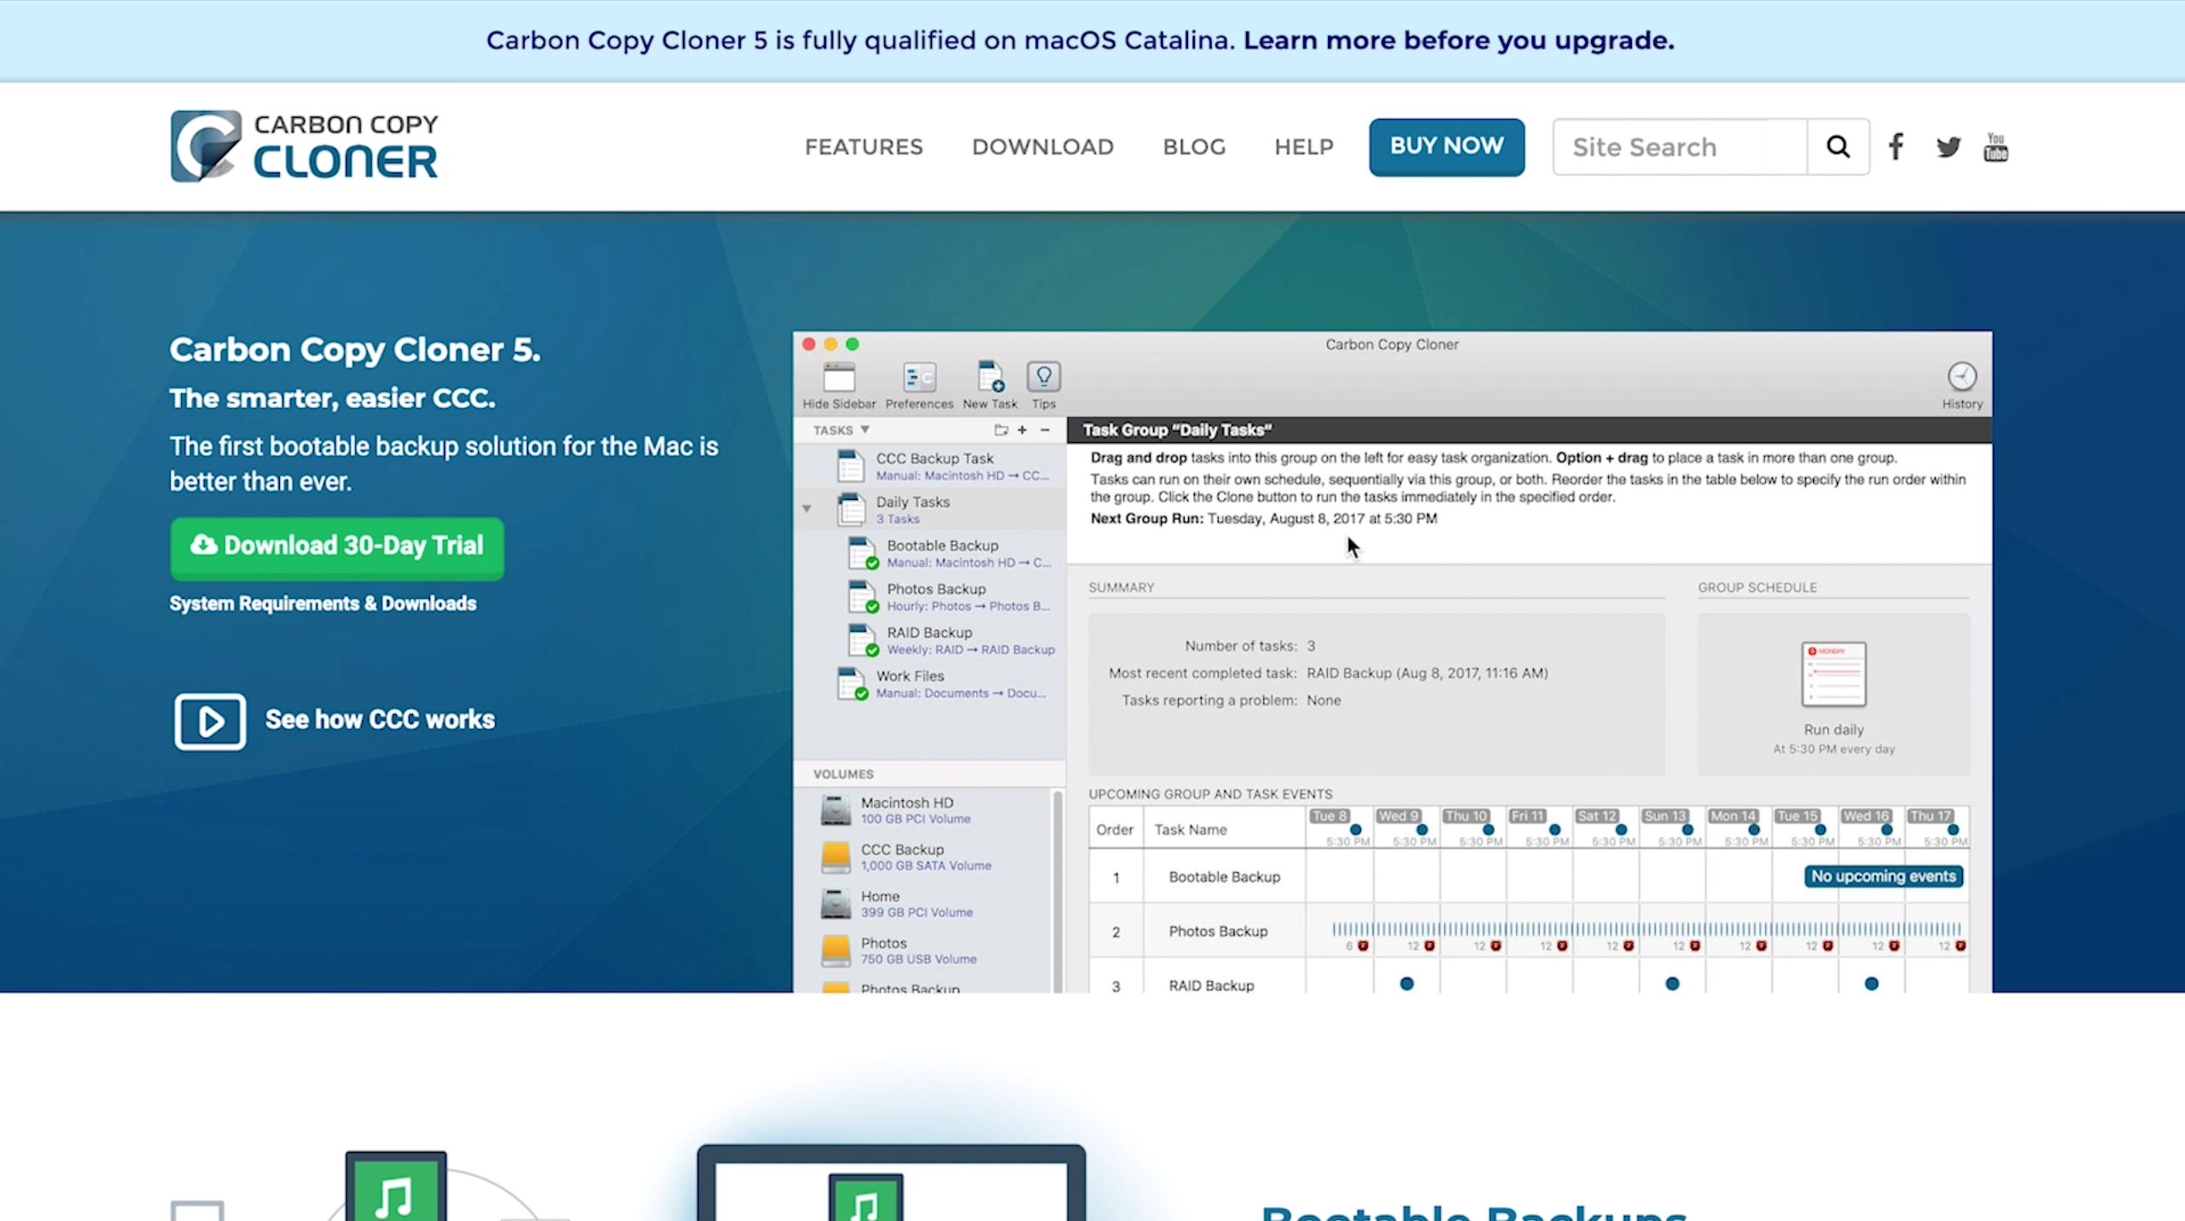The height and width of the screenshot is (1221, 2185).
Task: Open the FEATURES menu
Action: pyautogui.click(x=864, y=147)
